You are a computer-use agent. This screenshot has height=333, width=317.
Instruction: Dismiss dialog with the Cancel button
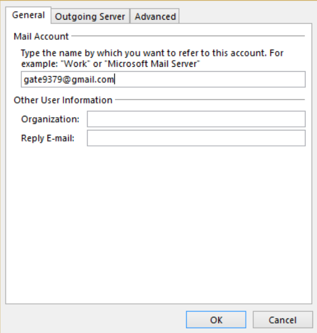pyautogui.click(x=282, y=320)
